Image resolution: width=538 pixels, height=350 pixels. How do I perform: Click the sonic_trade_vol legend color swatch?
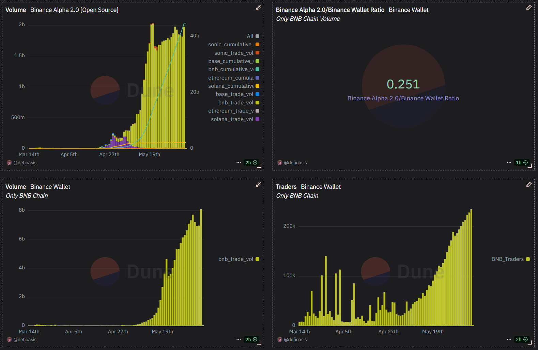pos(257,53)
